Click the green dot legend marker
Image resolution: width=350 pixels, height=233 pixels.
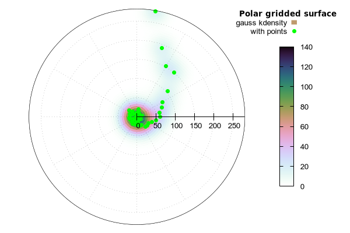tap(294, 31)
